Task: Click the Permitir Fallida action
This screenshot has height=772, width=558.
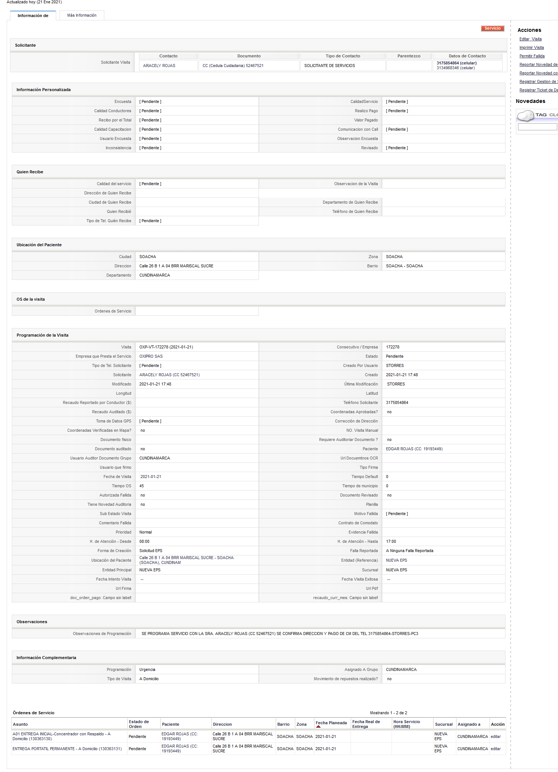Action: click(532, 56)
